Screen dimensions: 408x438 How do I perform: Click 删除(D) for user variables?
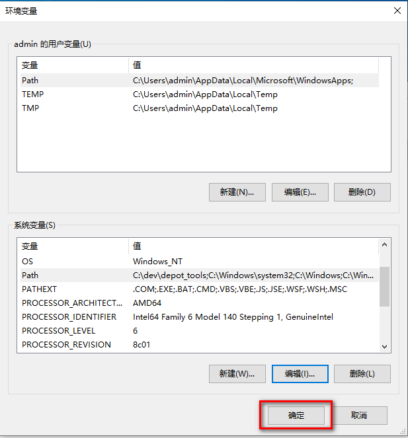click(362, 192)
